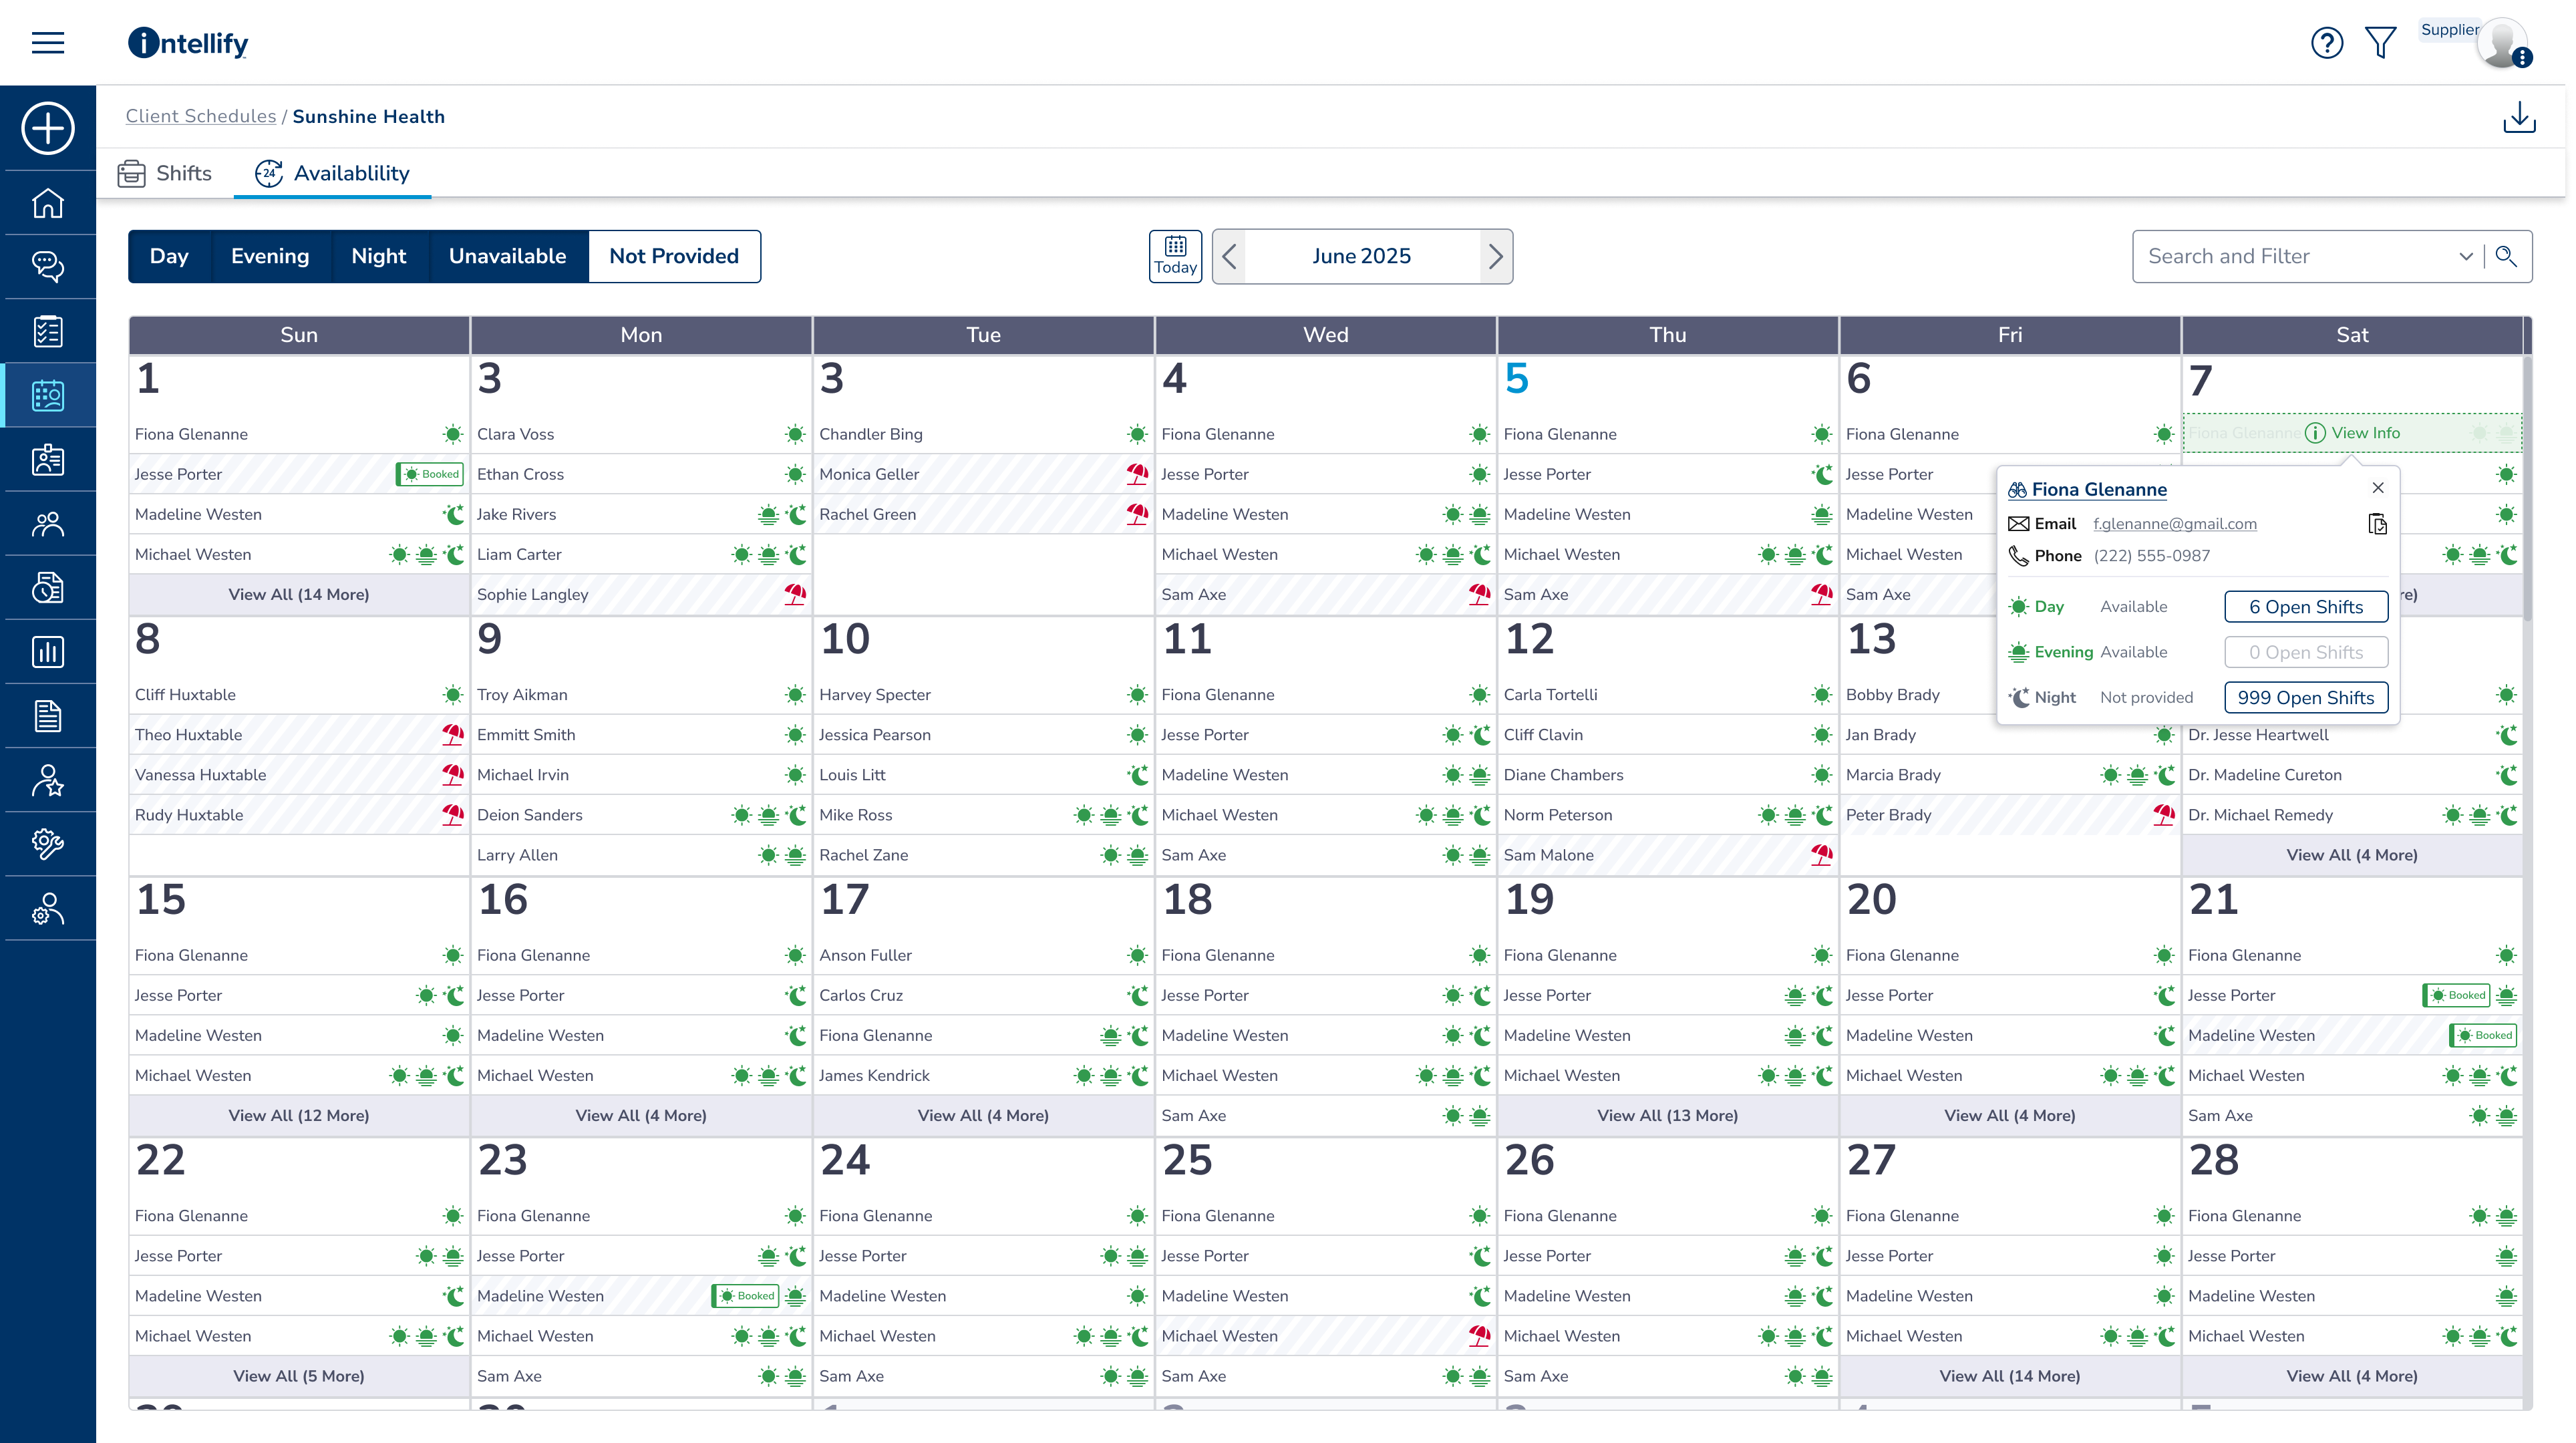Select the home icon in the left sidebar
Viewport: 2576px width, 1443px height.
(x=48, y=203)
